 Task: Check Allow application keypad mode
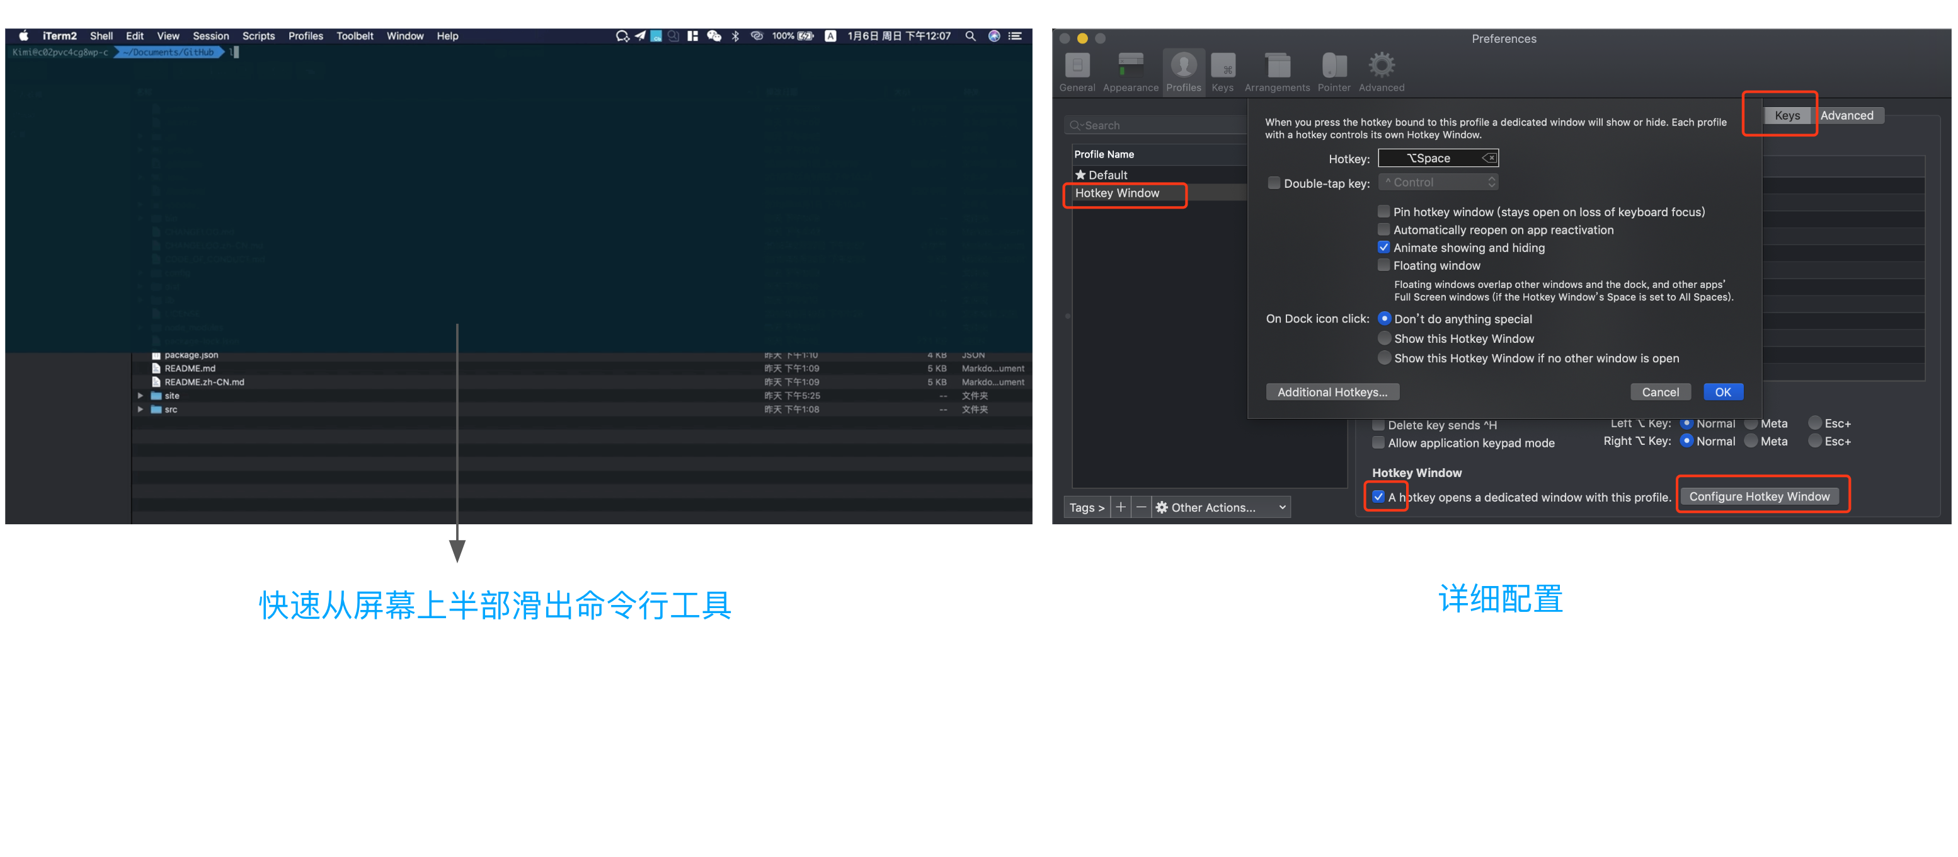(1377, 442)
